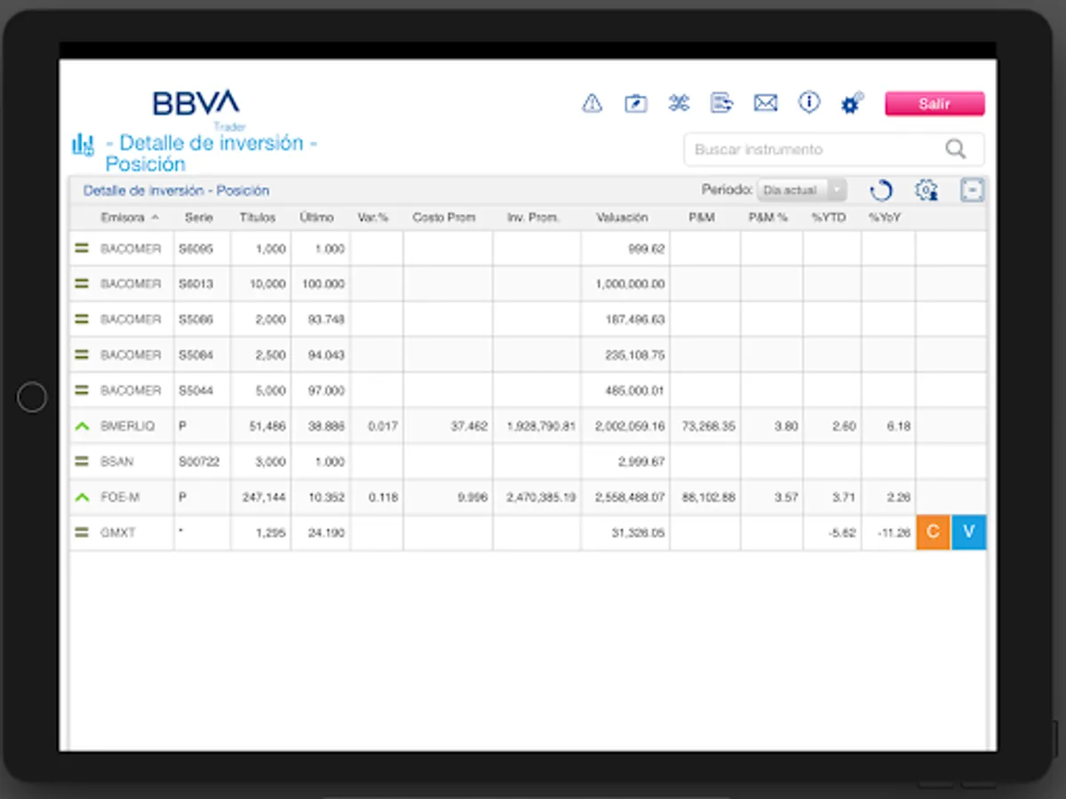Open the alerts warning triangle icon
Image resolution: width=1066 pixels, height=799 pixels.
coord(592,104)
